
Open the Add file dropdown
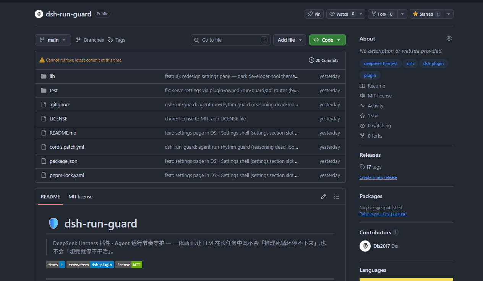point(290,40)
